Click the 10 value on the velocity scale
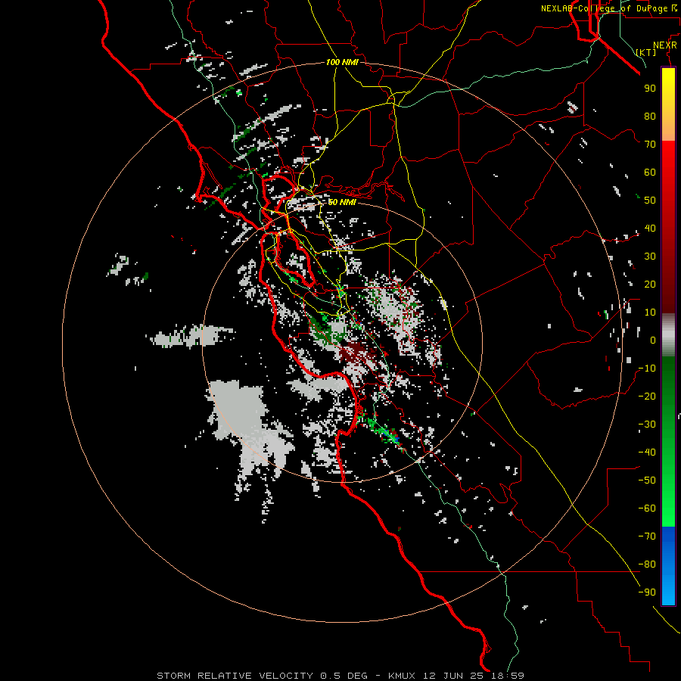Viewport: 681px width, 681px height. [x=650, y=313]
